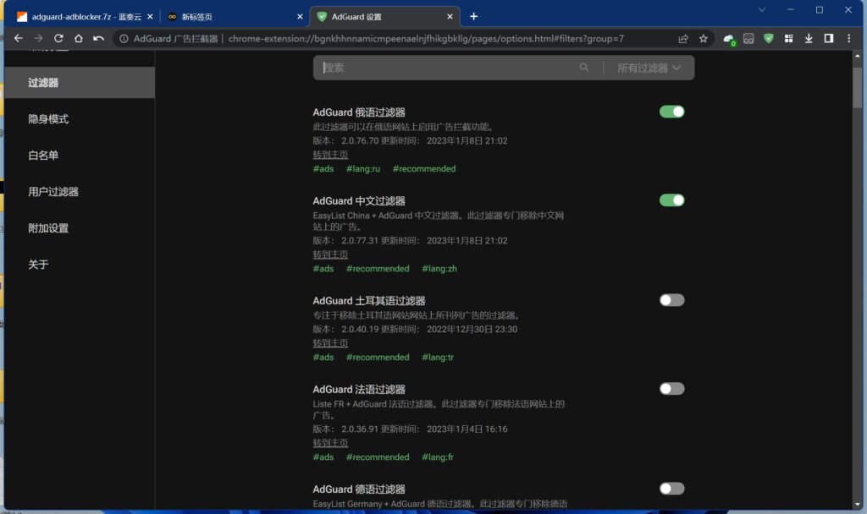The width and height of the screenshot is (867, 514).
Task: Open the downloads arrow icon
Action: click(x=809, y=39)
